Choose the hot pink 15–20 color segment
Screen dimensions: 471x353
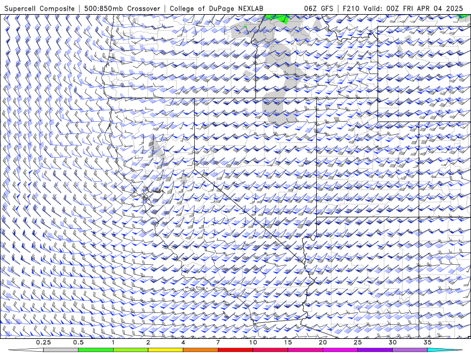(x=305, y=350)
